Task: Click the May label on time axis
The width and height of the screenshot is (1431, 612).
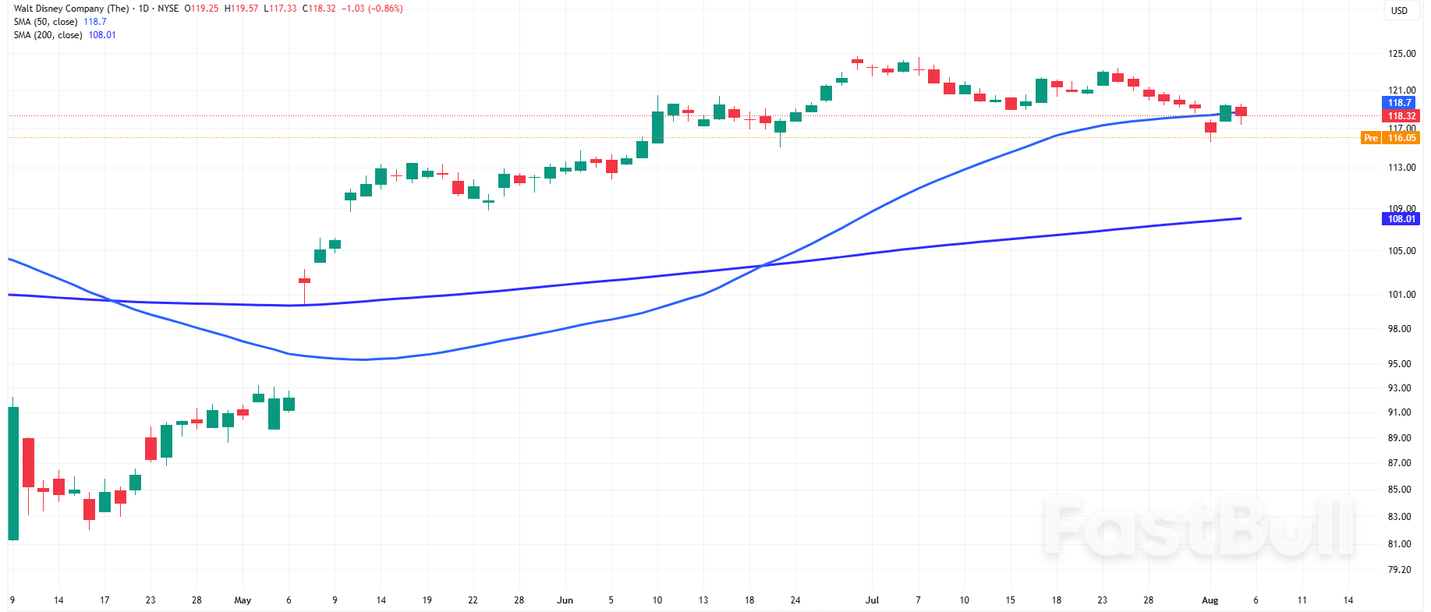Action: tap(243, 600)
